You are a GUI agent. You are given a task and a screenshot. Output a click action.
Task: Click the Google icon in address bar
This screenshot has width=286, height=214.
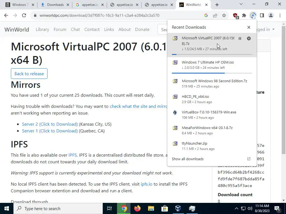click(206, 16)
